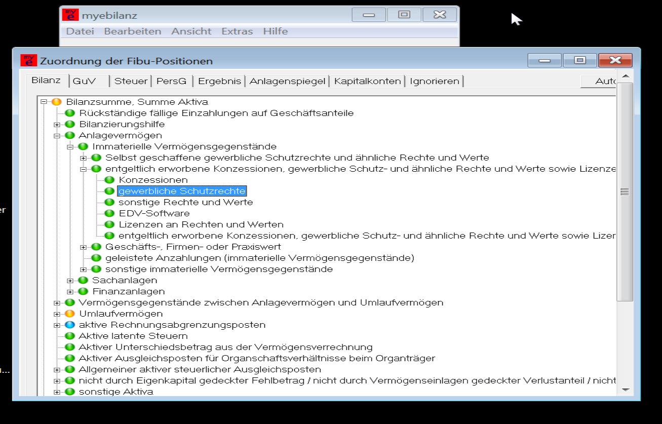
Task: Click the green dot beside gewerbliche Schutzrechte
Action: 109,191
